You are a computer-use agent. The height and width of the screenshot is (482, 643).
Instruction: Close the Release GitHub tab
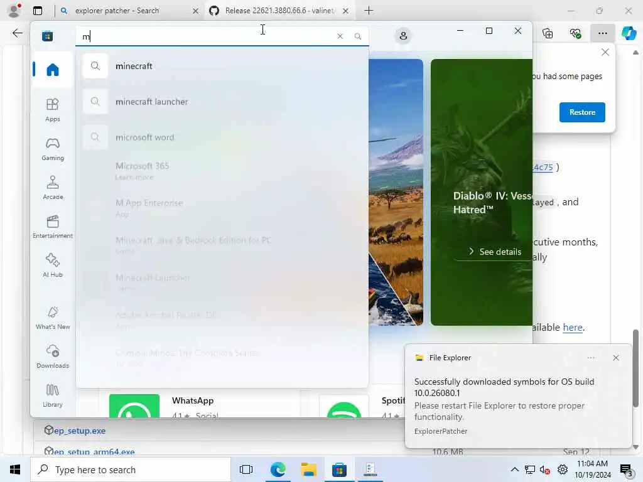(x=346, y=11)
